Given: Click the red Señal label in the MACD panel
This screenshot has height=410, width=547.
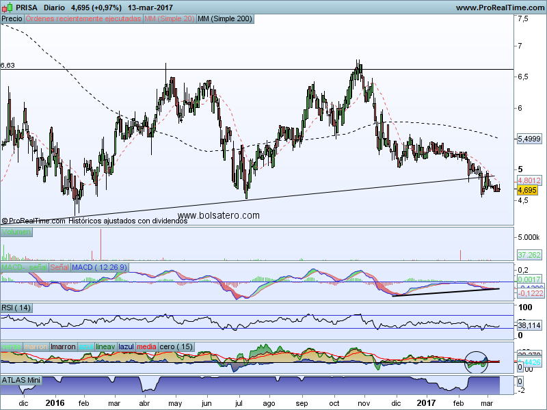Looking at the screenshot, I should click(x=59, y=266).
